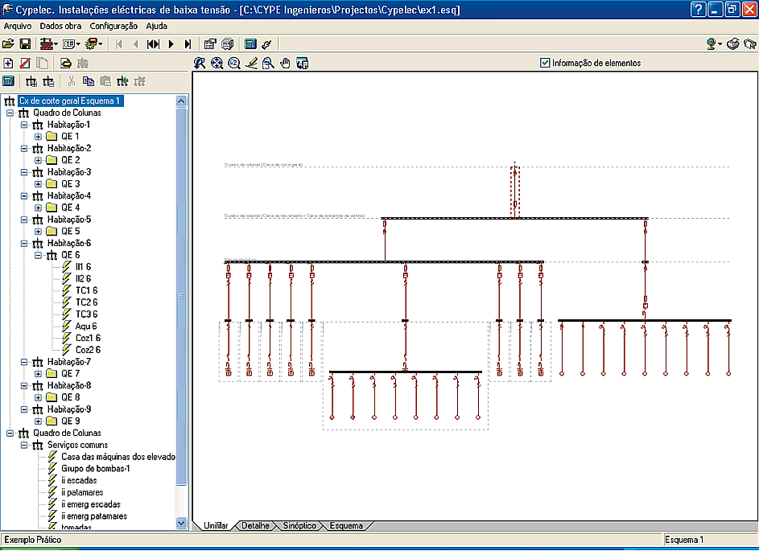Viewport: 759px width, 559px height.
Task: Open the Configuração menu
Action: coord(113,26)
